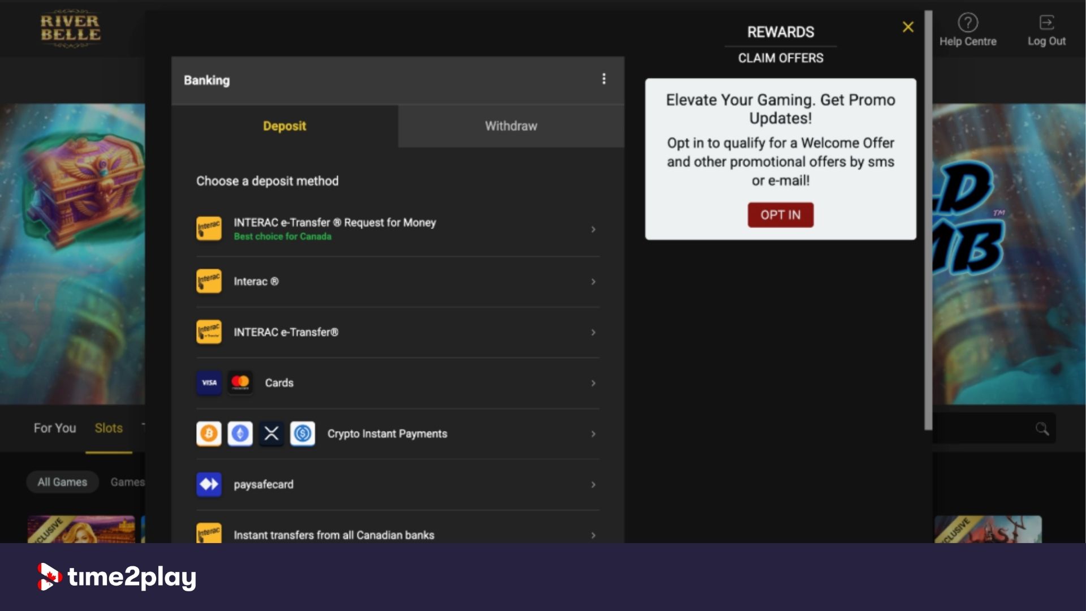Open the exclusive game thumbnail at bottom right
1086x611 pixels.
click(988, 530)
